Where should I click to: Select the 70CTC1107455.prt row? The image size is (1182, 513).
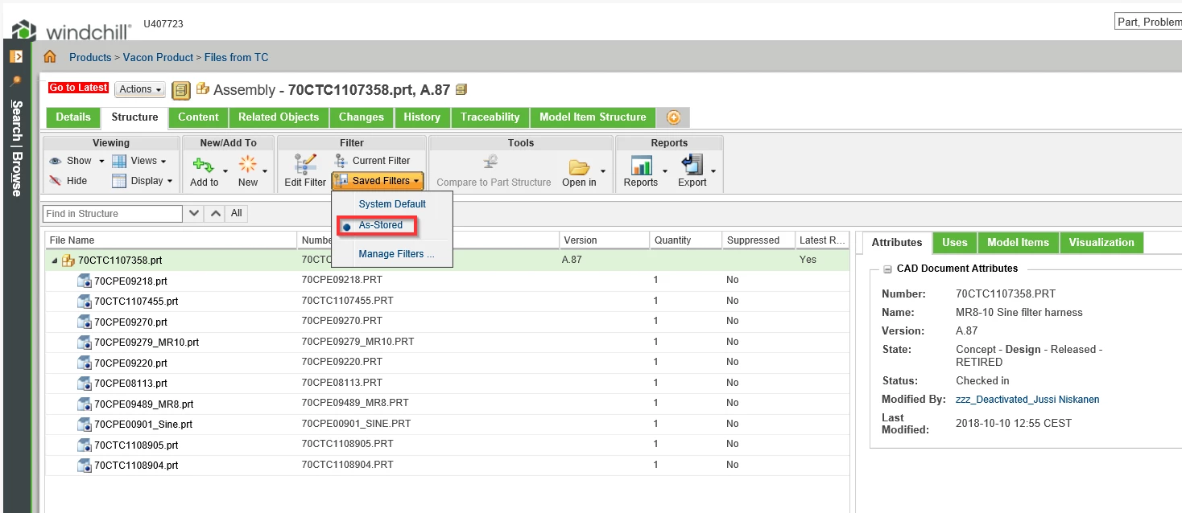(x=447, y=301)
